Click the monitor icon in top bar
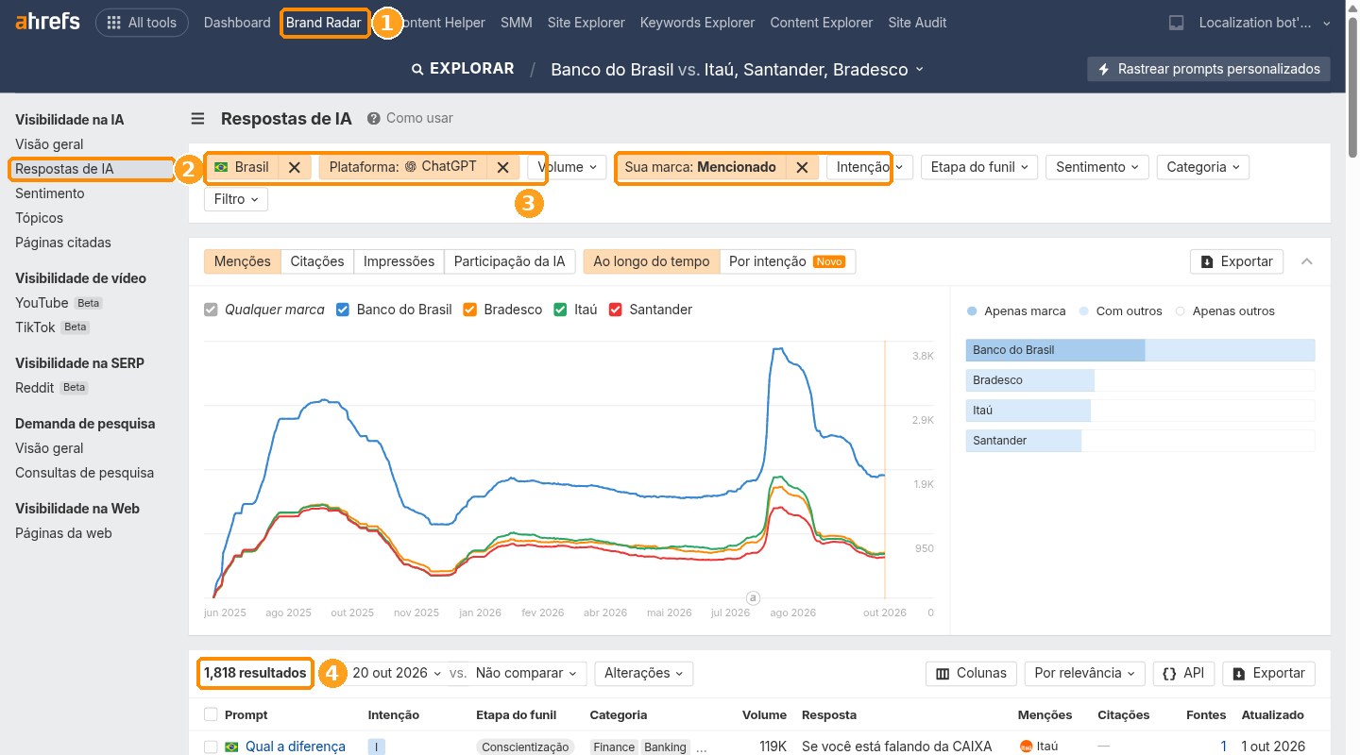The image size is (1360, 755). (1176, 23)
